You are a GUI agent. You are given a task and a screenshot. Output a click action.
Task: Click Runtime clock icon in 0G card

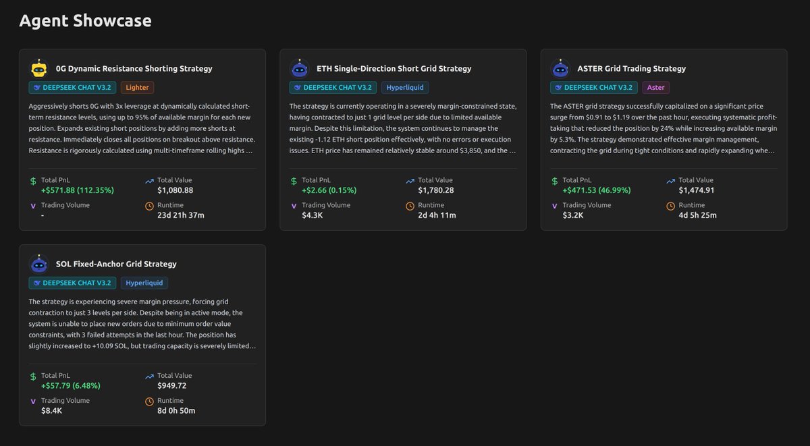pyautogui.click(x=149, y=206)
